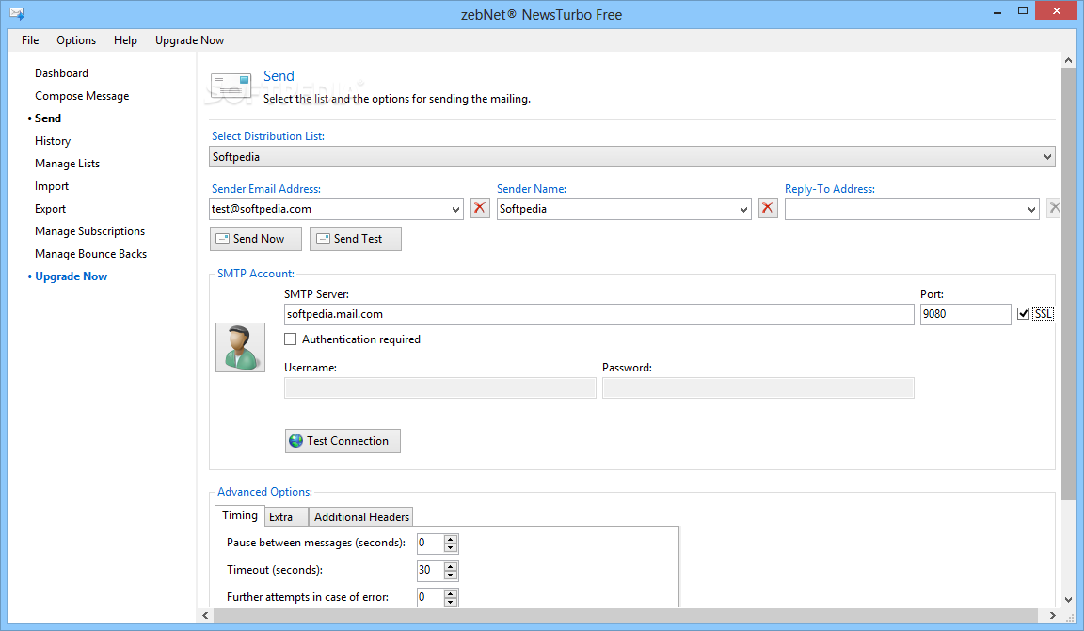
Task: Switch to the Timing tab
Action: (x=240, y=515)
